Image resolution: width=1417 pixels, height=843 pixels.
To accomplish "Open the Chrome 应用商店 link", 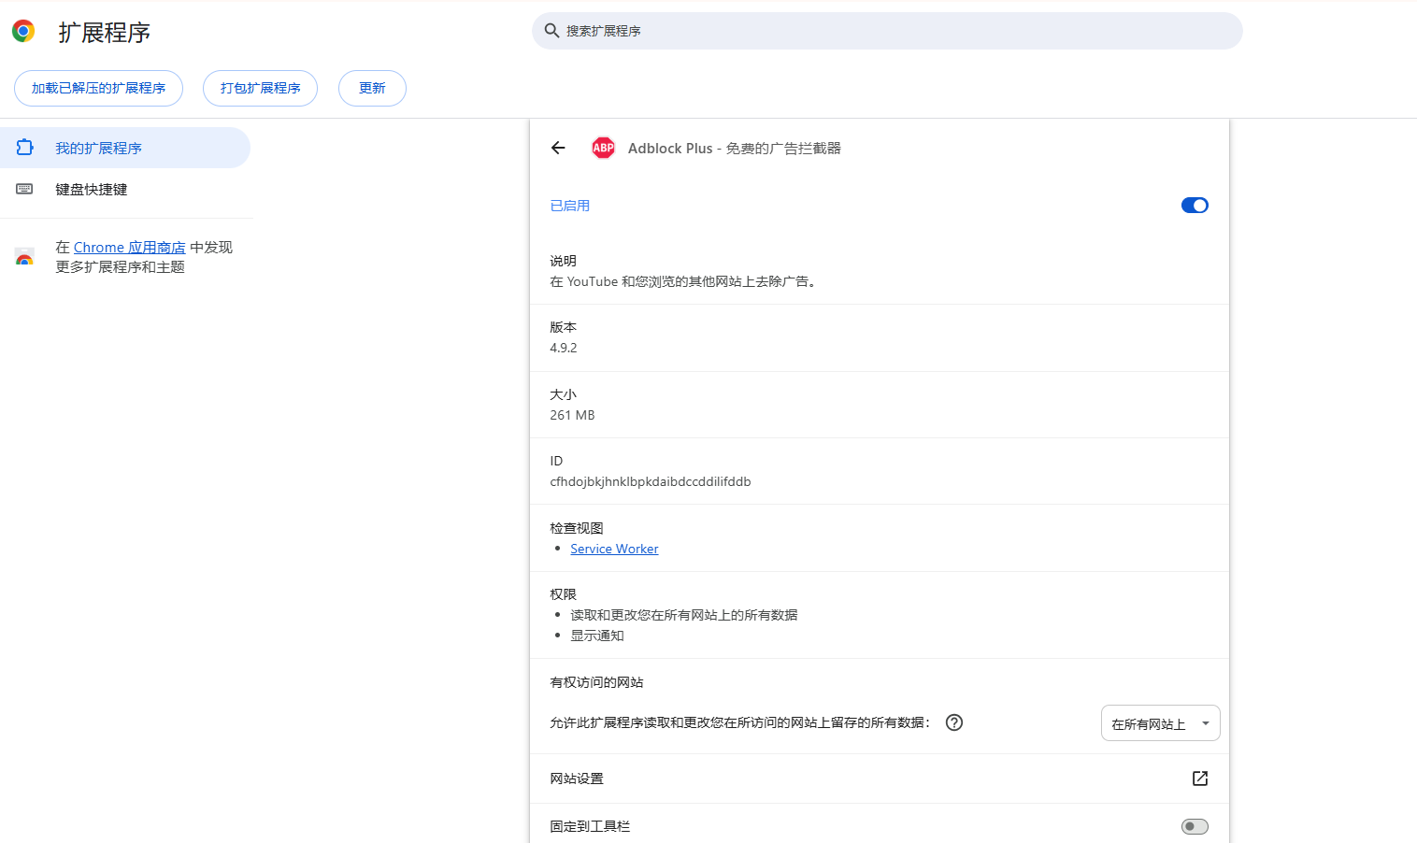I will pos(129,248).
